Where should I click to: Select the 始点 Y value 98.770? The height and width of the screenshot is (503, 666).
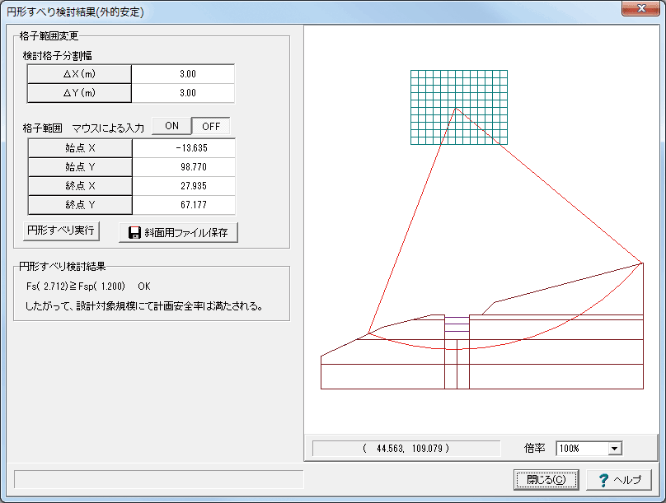click(x=184, y=167)
